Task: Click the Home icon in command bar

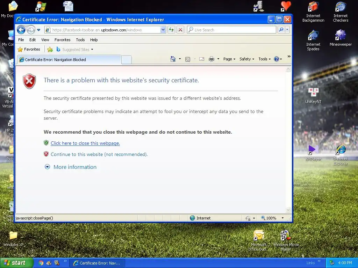Action: point(173,59)
